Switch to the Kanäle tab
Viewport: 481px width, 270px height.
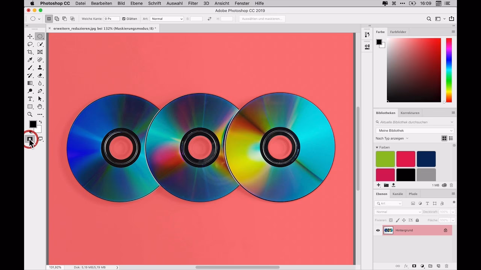click(398, 194)
